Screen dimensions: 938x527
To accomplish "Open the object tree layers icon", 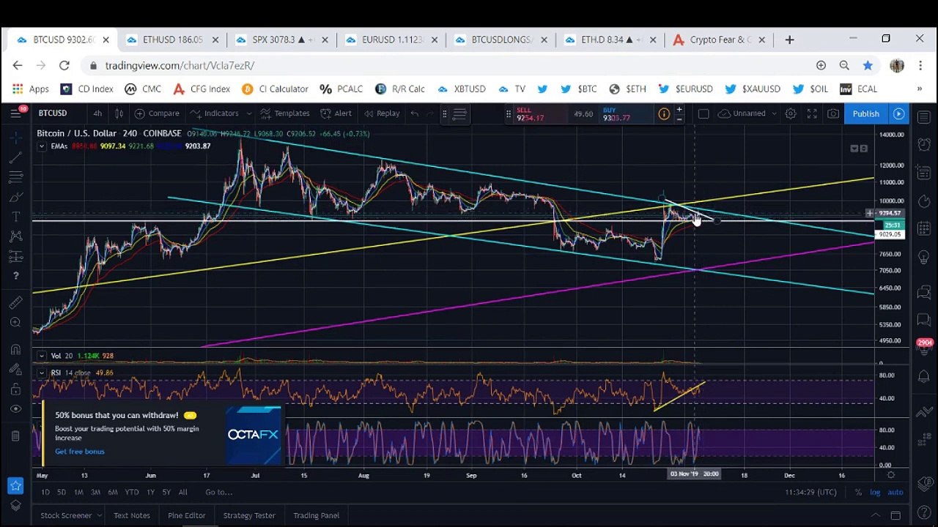I will [15, 505].
